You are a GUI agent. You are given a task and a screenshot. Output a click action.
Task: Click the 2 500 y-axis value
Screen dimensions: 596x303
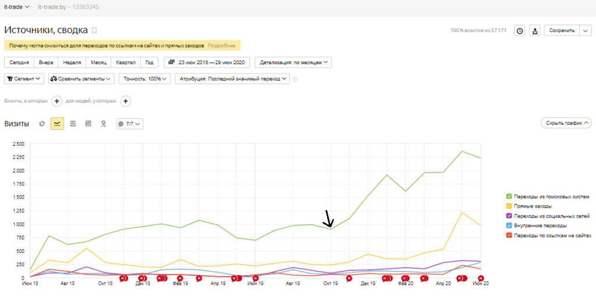[18, 144]
